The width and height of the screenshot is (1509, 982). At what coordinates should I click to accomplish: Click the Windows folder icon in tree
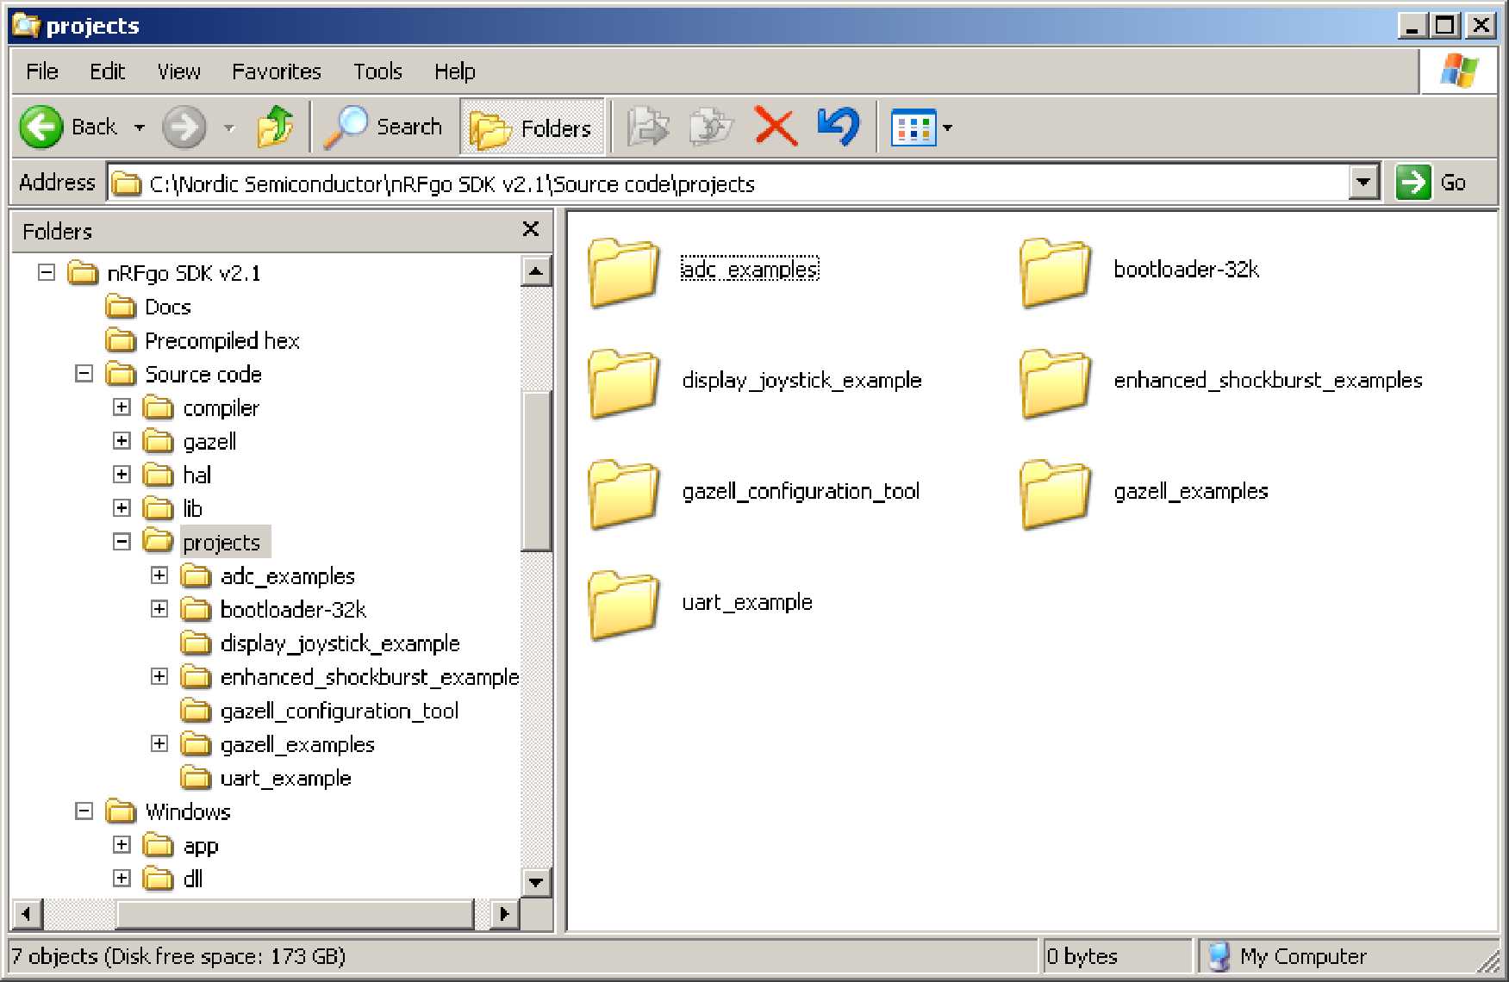(x=121, y=811)
